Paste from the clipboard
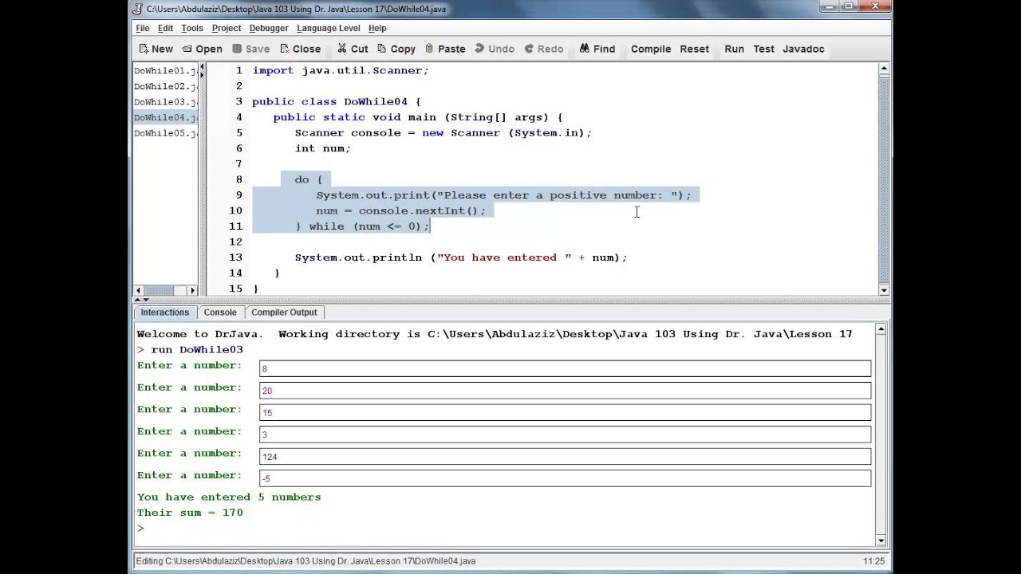The image size is (1021, 574). coord(445,49)
